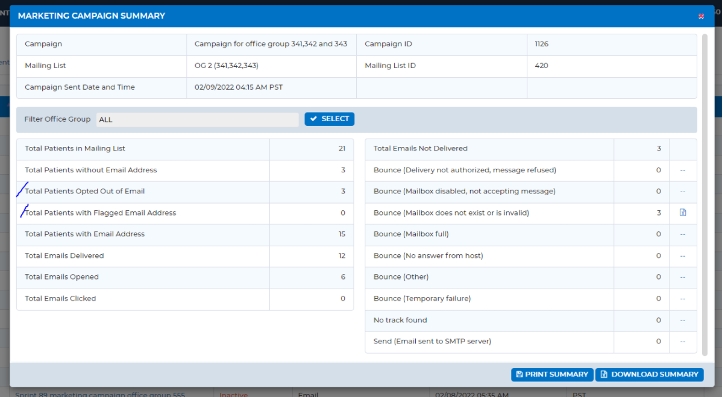Click dashes beside Send (Email sent to SMTP server)

(x=683, y=342)
